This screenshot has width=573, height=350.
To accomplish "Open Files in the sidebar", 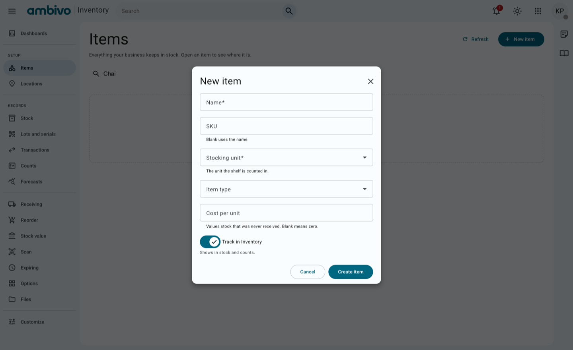I will [x=39, y=300].
